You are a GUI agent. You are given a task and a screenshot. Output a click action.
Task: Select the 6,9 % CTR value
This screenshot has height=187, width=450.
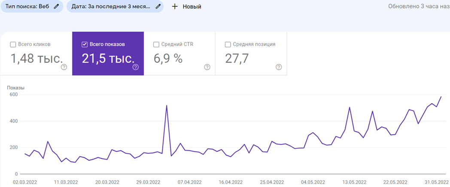[x=168, y=58]
